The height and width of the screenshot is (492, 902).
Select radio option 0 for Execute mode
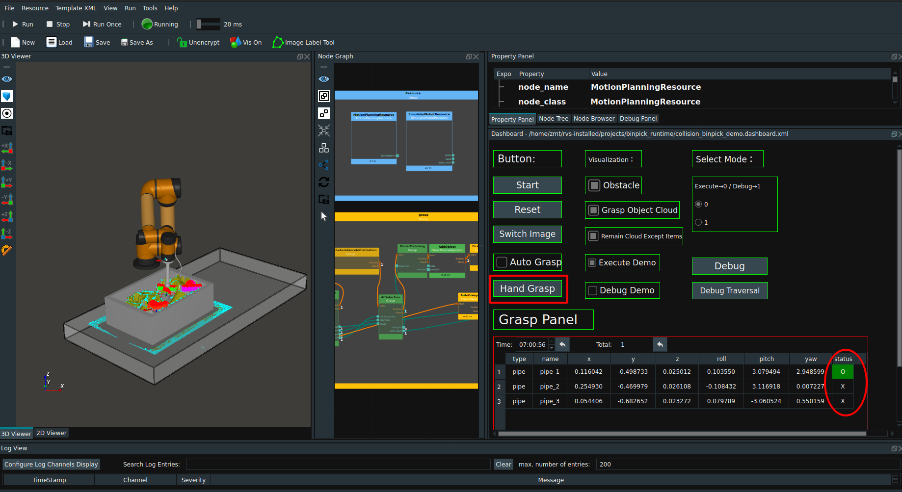click(x=698, y=204)
